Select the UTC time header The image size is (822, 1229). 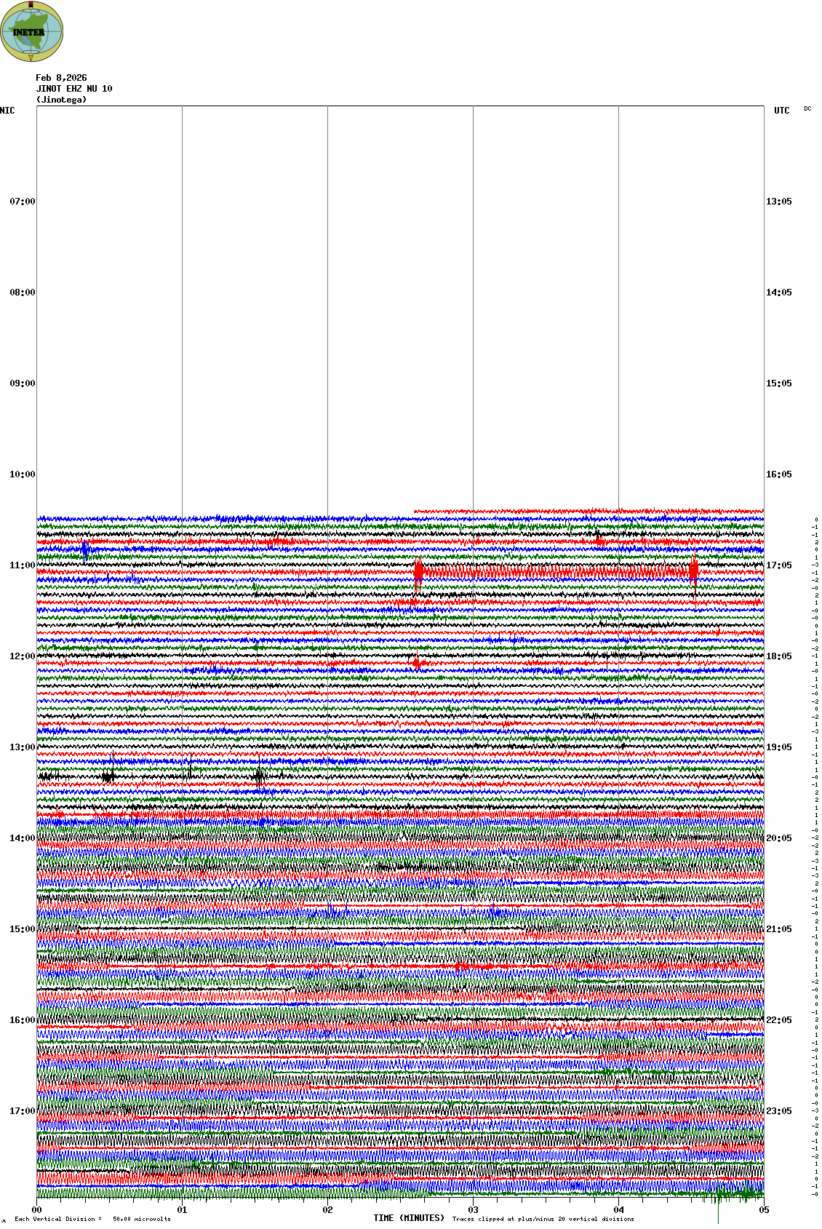781,111
